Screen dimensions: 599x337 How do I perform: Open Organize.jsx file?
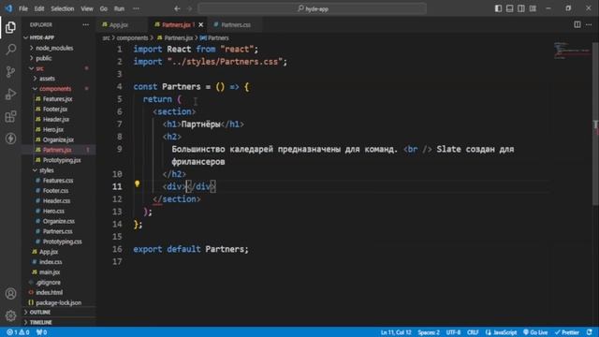pos(58,139)
